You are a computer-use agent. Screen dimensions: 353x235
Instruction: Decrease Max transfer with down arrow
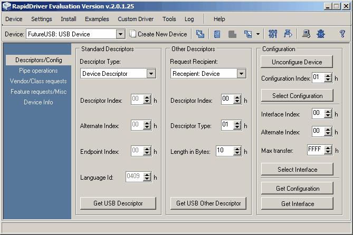click(x=328, y=152)
